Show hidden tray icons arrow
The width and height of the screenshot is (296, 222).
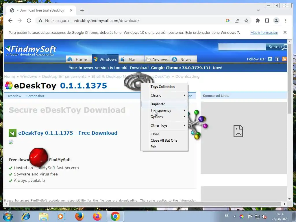pos(234,217)
